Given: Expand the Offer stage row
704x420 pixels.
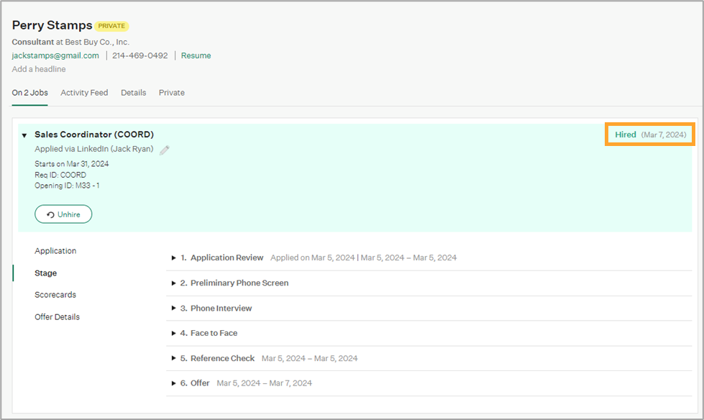Looking at the screenshot, I should click(x=173, y=383).
